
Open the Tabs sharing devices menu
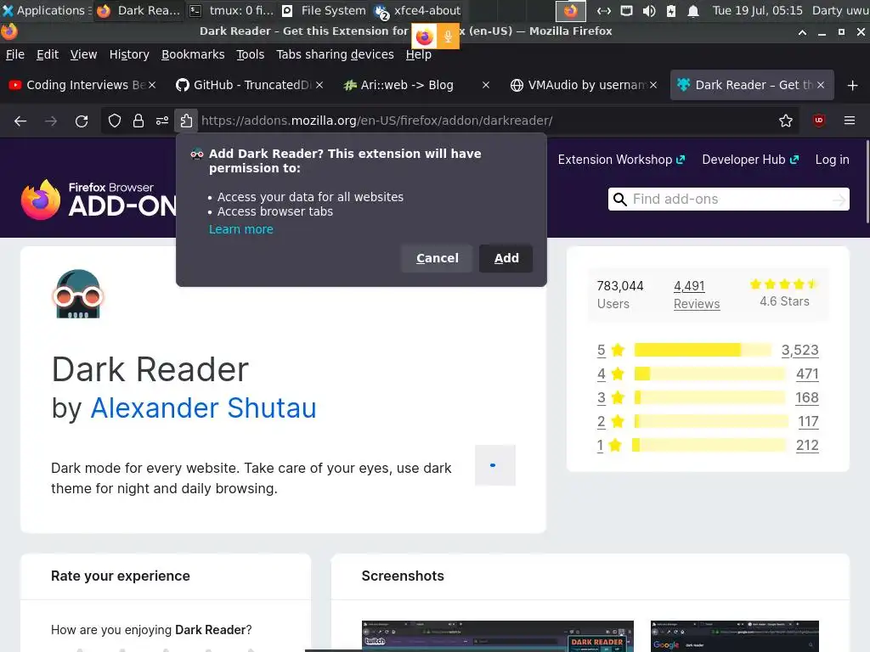pos(335,54)
